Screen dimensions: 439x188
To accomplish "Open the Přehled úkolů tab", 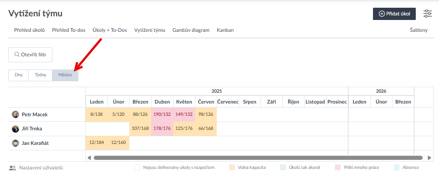I will point(26,30).
